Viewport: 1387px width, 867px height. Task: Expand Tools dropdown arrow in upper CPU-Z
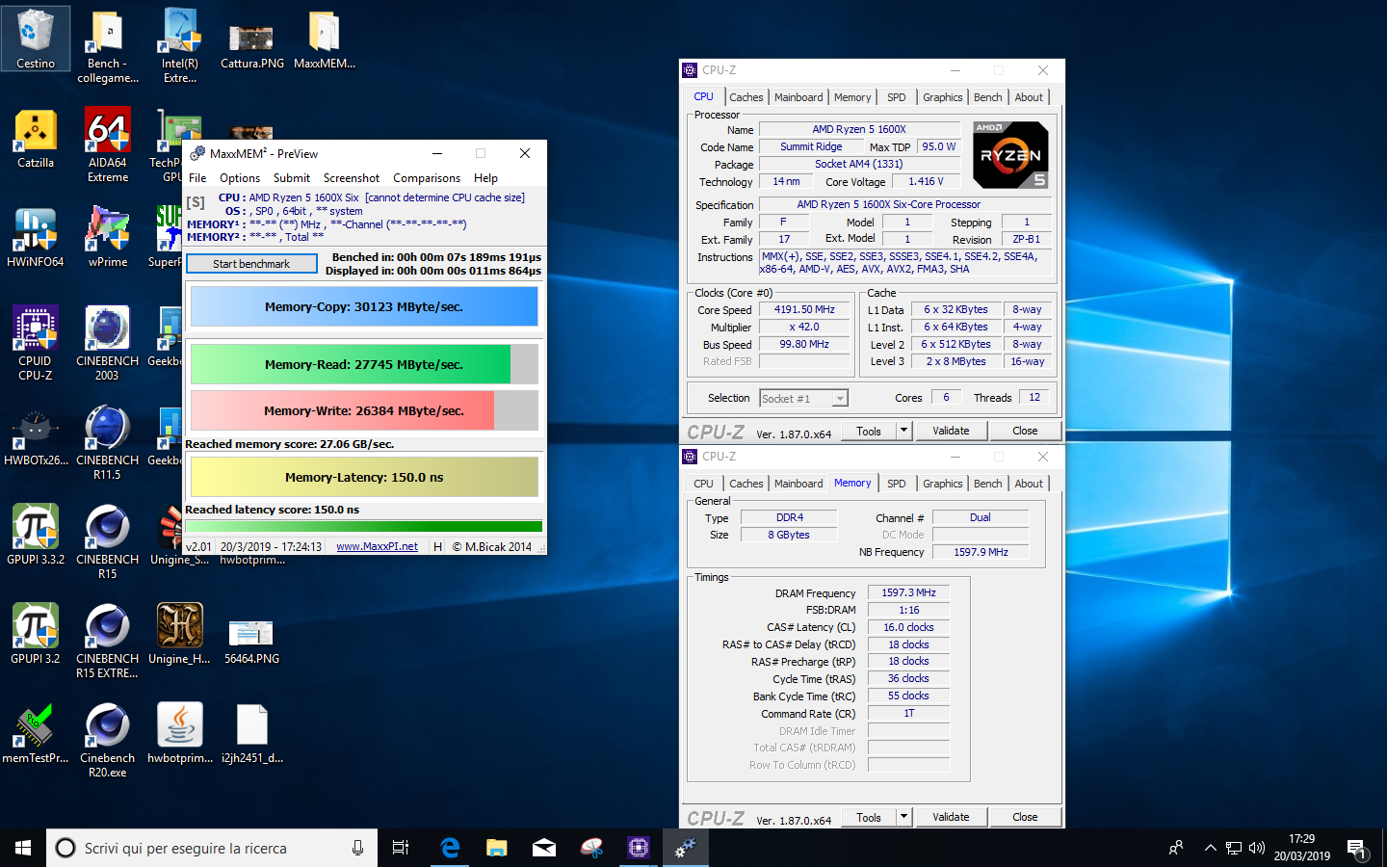[903, 431]
